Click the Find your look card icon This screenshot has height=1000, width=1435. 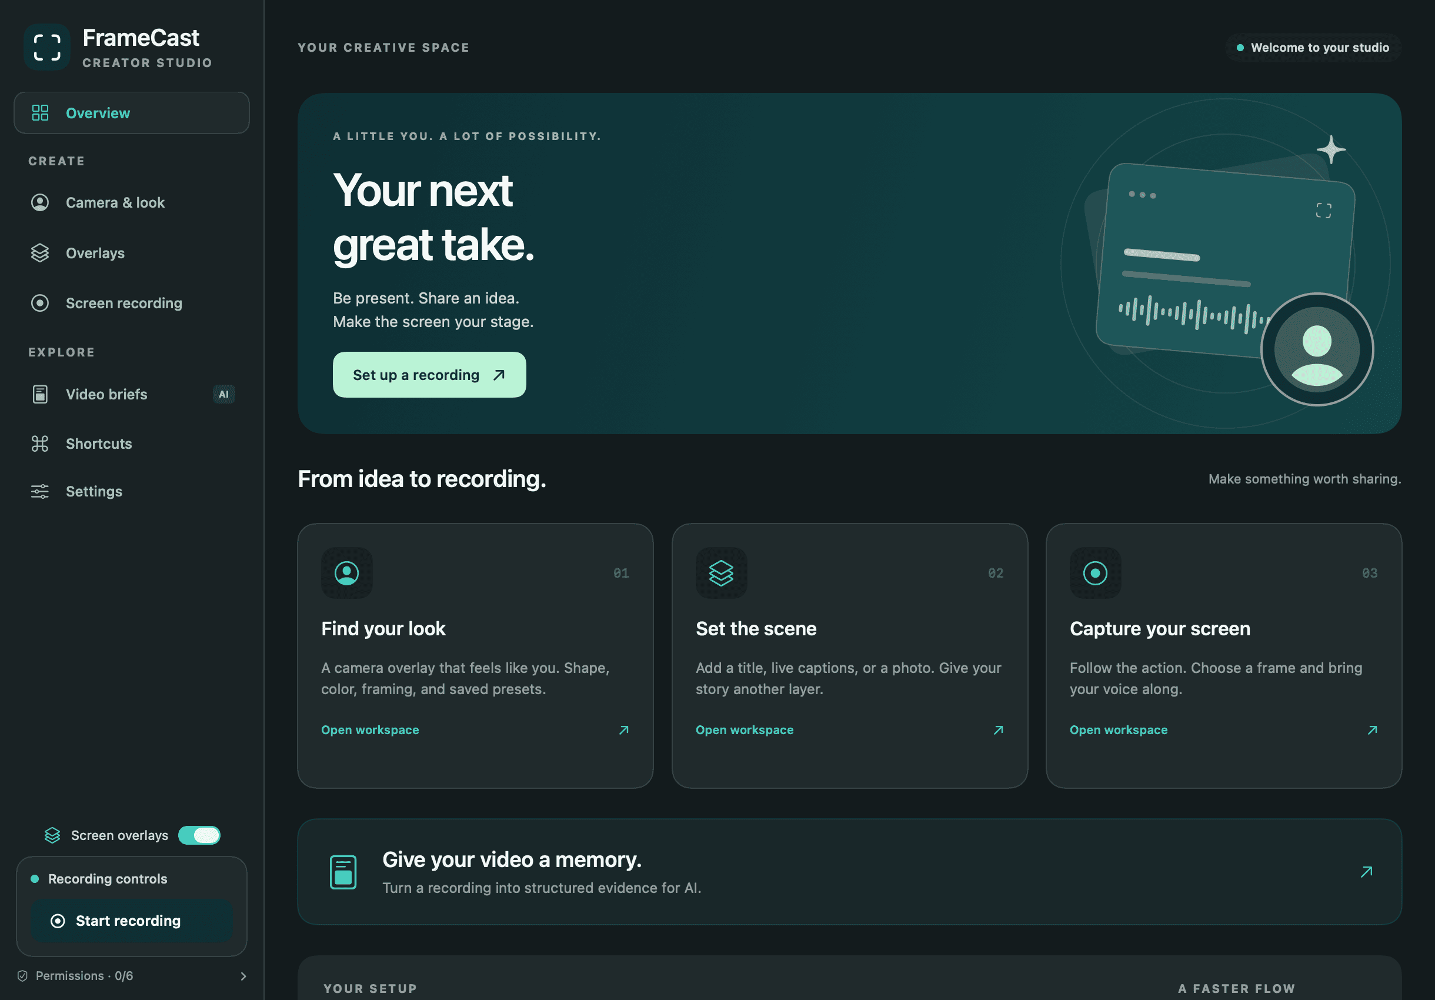pyautogui.click(x=347, y=573)
